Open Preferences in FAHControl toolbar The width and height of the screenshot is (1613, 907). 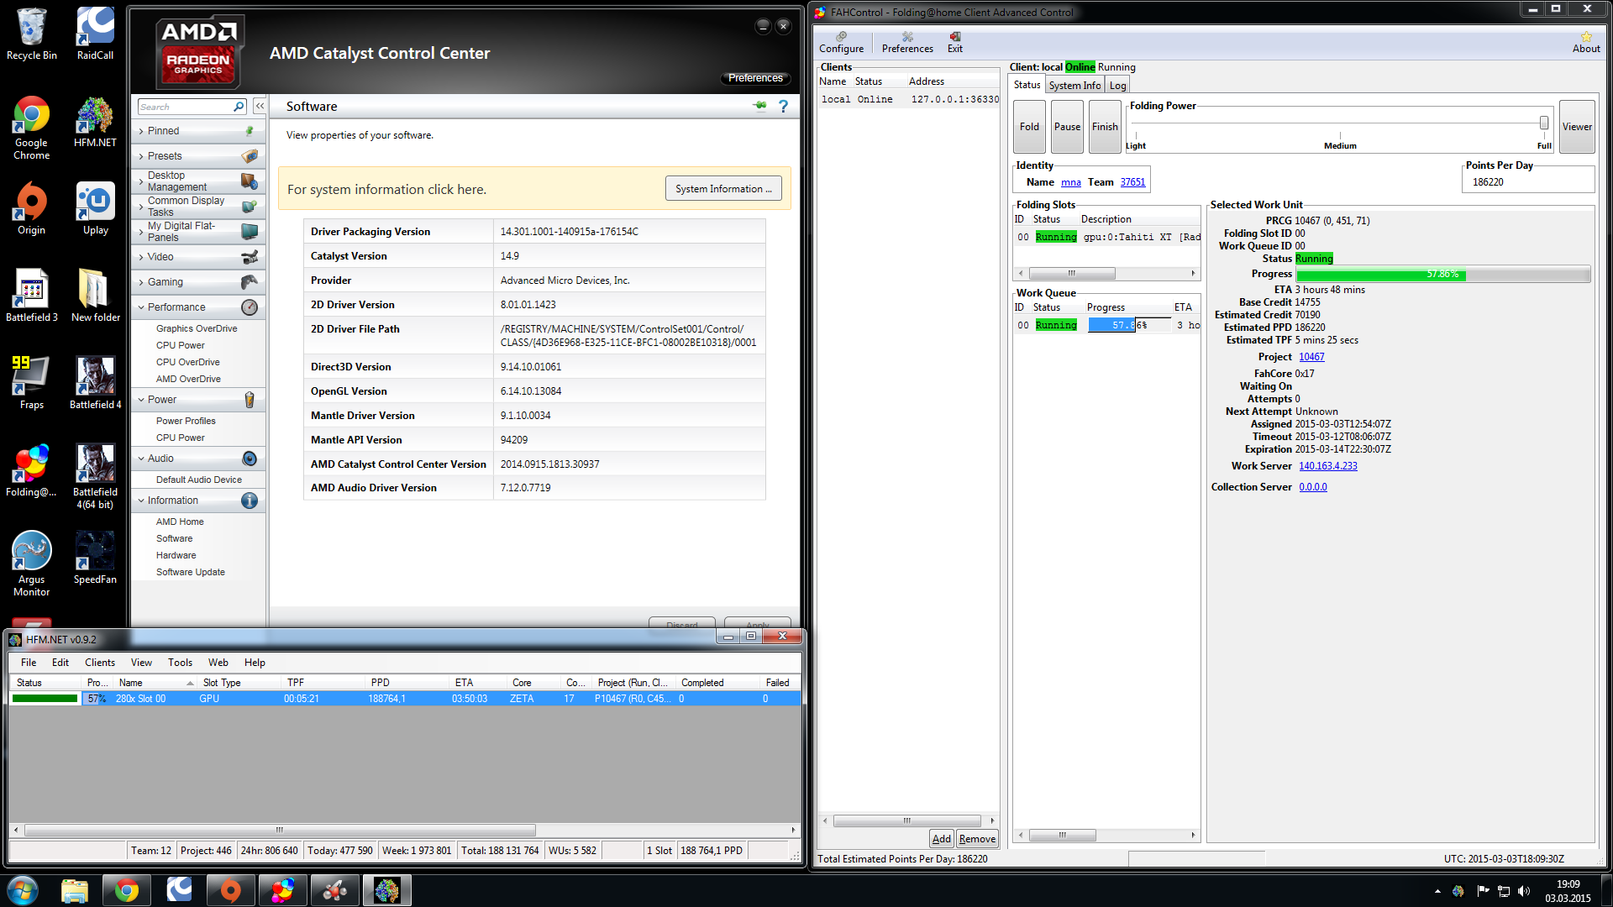tap(907, 42)
